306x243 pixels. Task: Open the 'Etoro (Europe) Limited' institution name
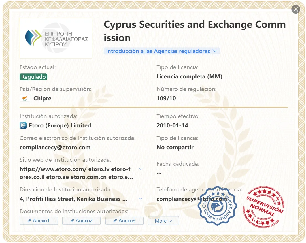click(60, 125)
